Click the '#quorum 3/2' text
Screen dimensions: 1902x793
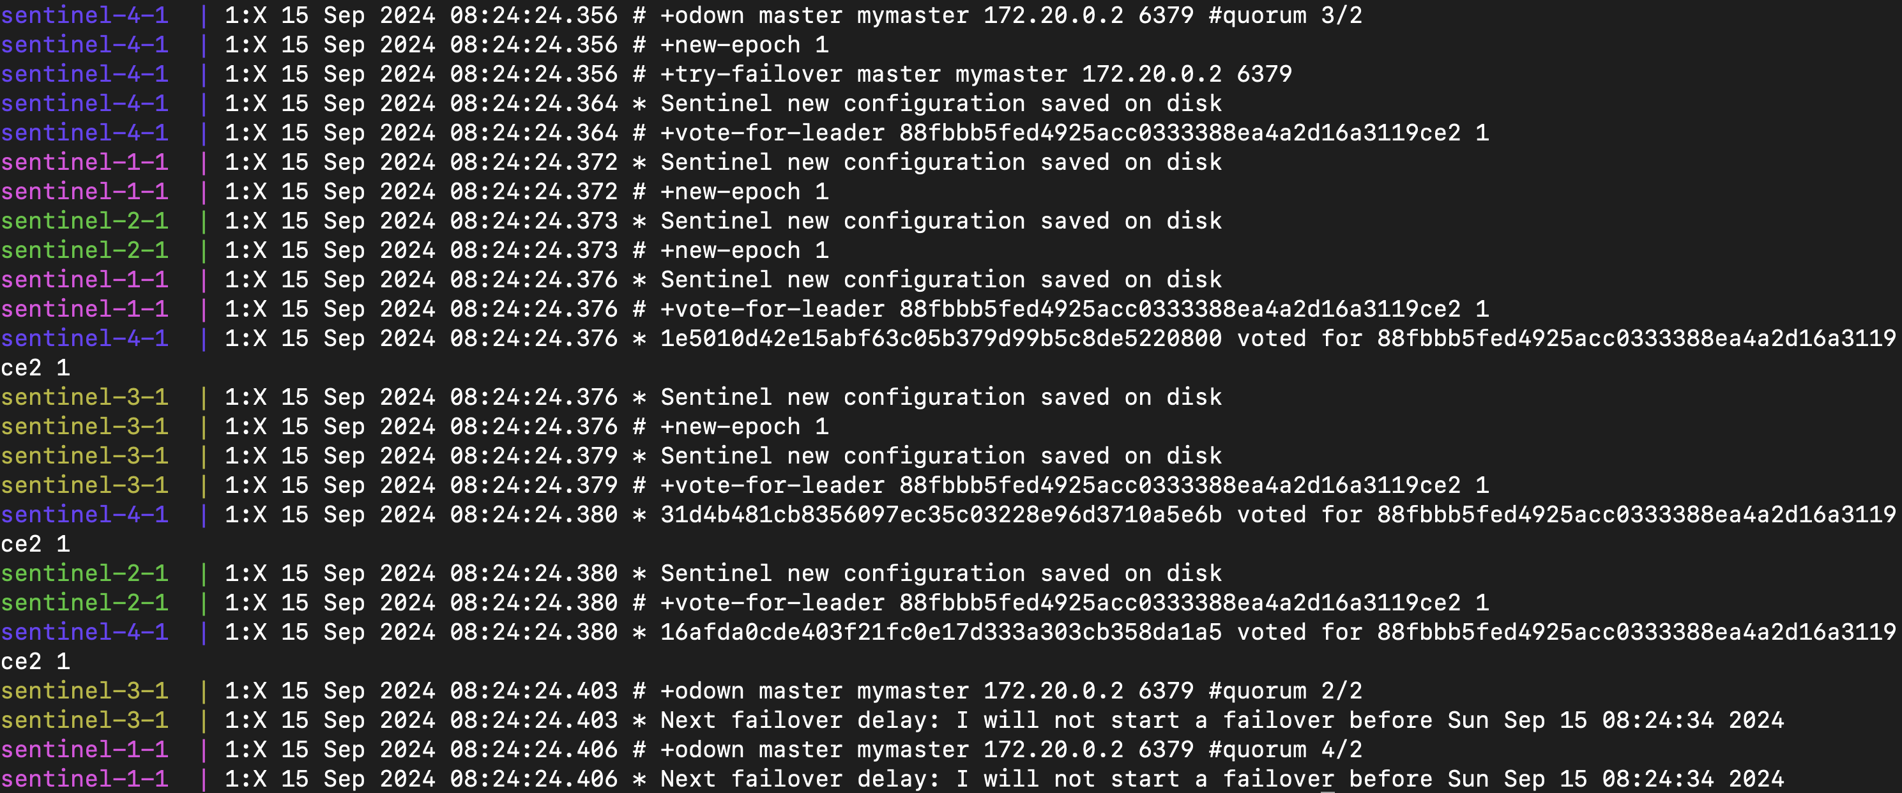(1285, 15)
